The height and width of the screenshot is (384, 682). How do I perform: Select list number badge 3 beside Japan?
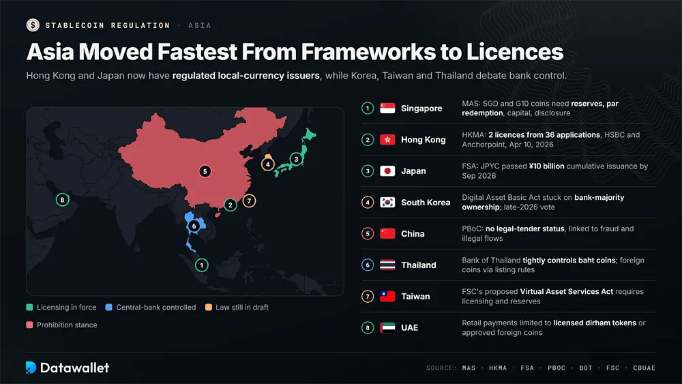click(x=368, y=171)
